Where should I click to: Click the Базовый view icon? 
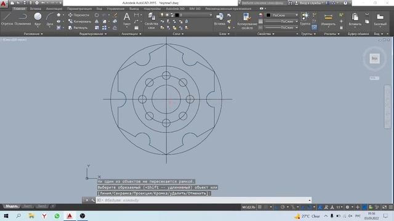(x=380, y=19)
